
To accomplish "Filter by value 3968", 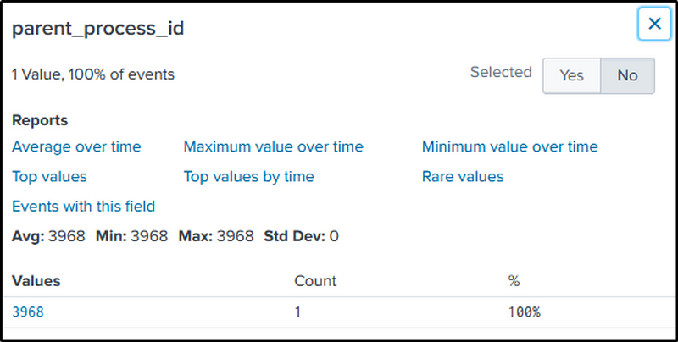I will (x=28, y=312).
